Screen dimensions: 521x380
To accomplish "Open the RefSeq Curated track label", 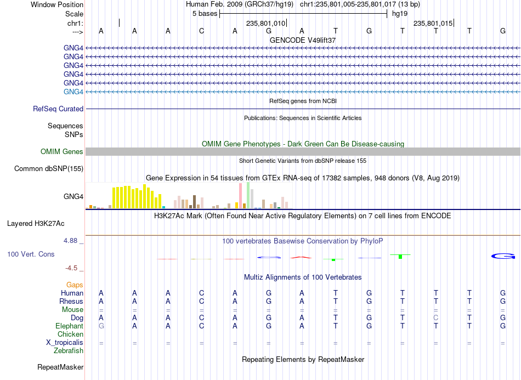I will [58, 109].
